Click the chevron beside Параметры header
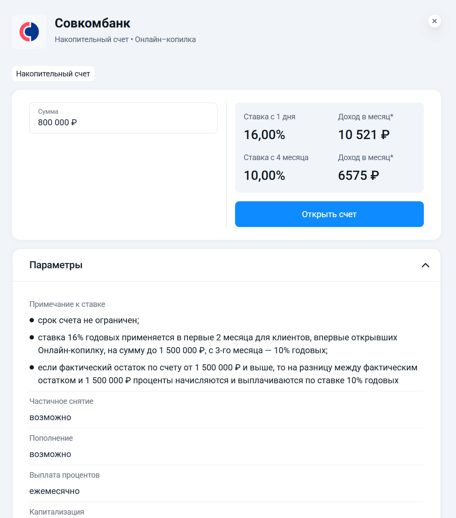This screenshot has height=518, width=456. click(x=425, y=265)
